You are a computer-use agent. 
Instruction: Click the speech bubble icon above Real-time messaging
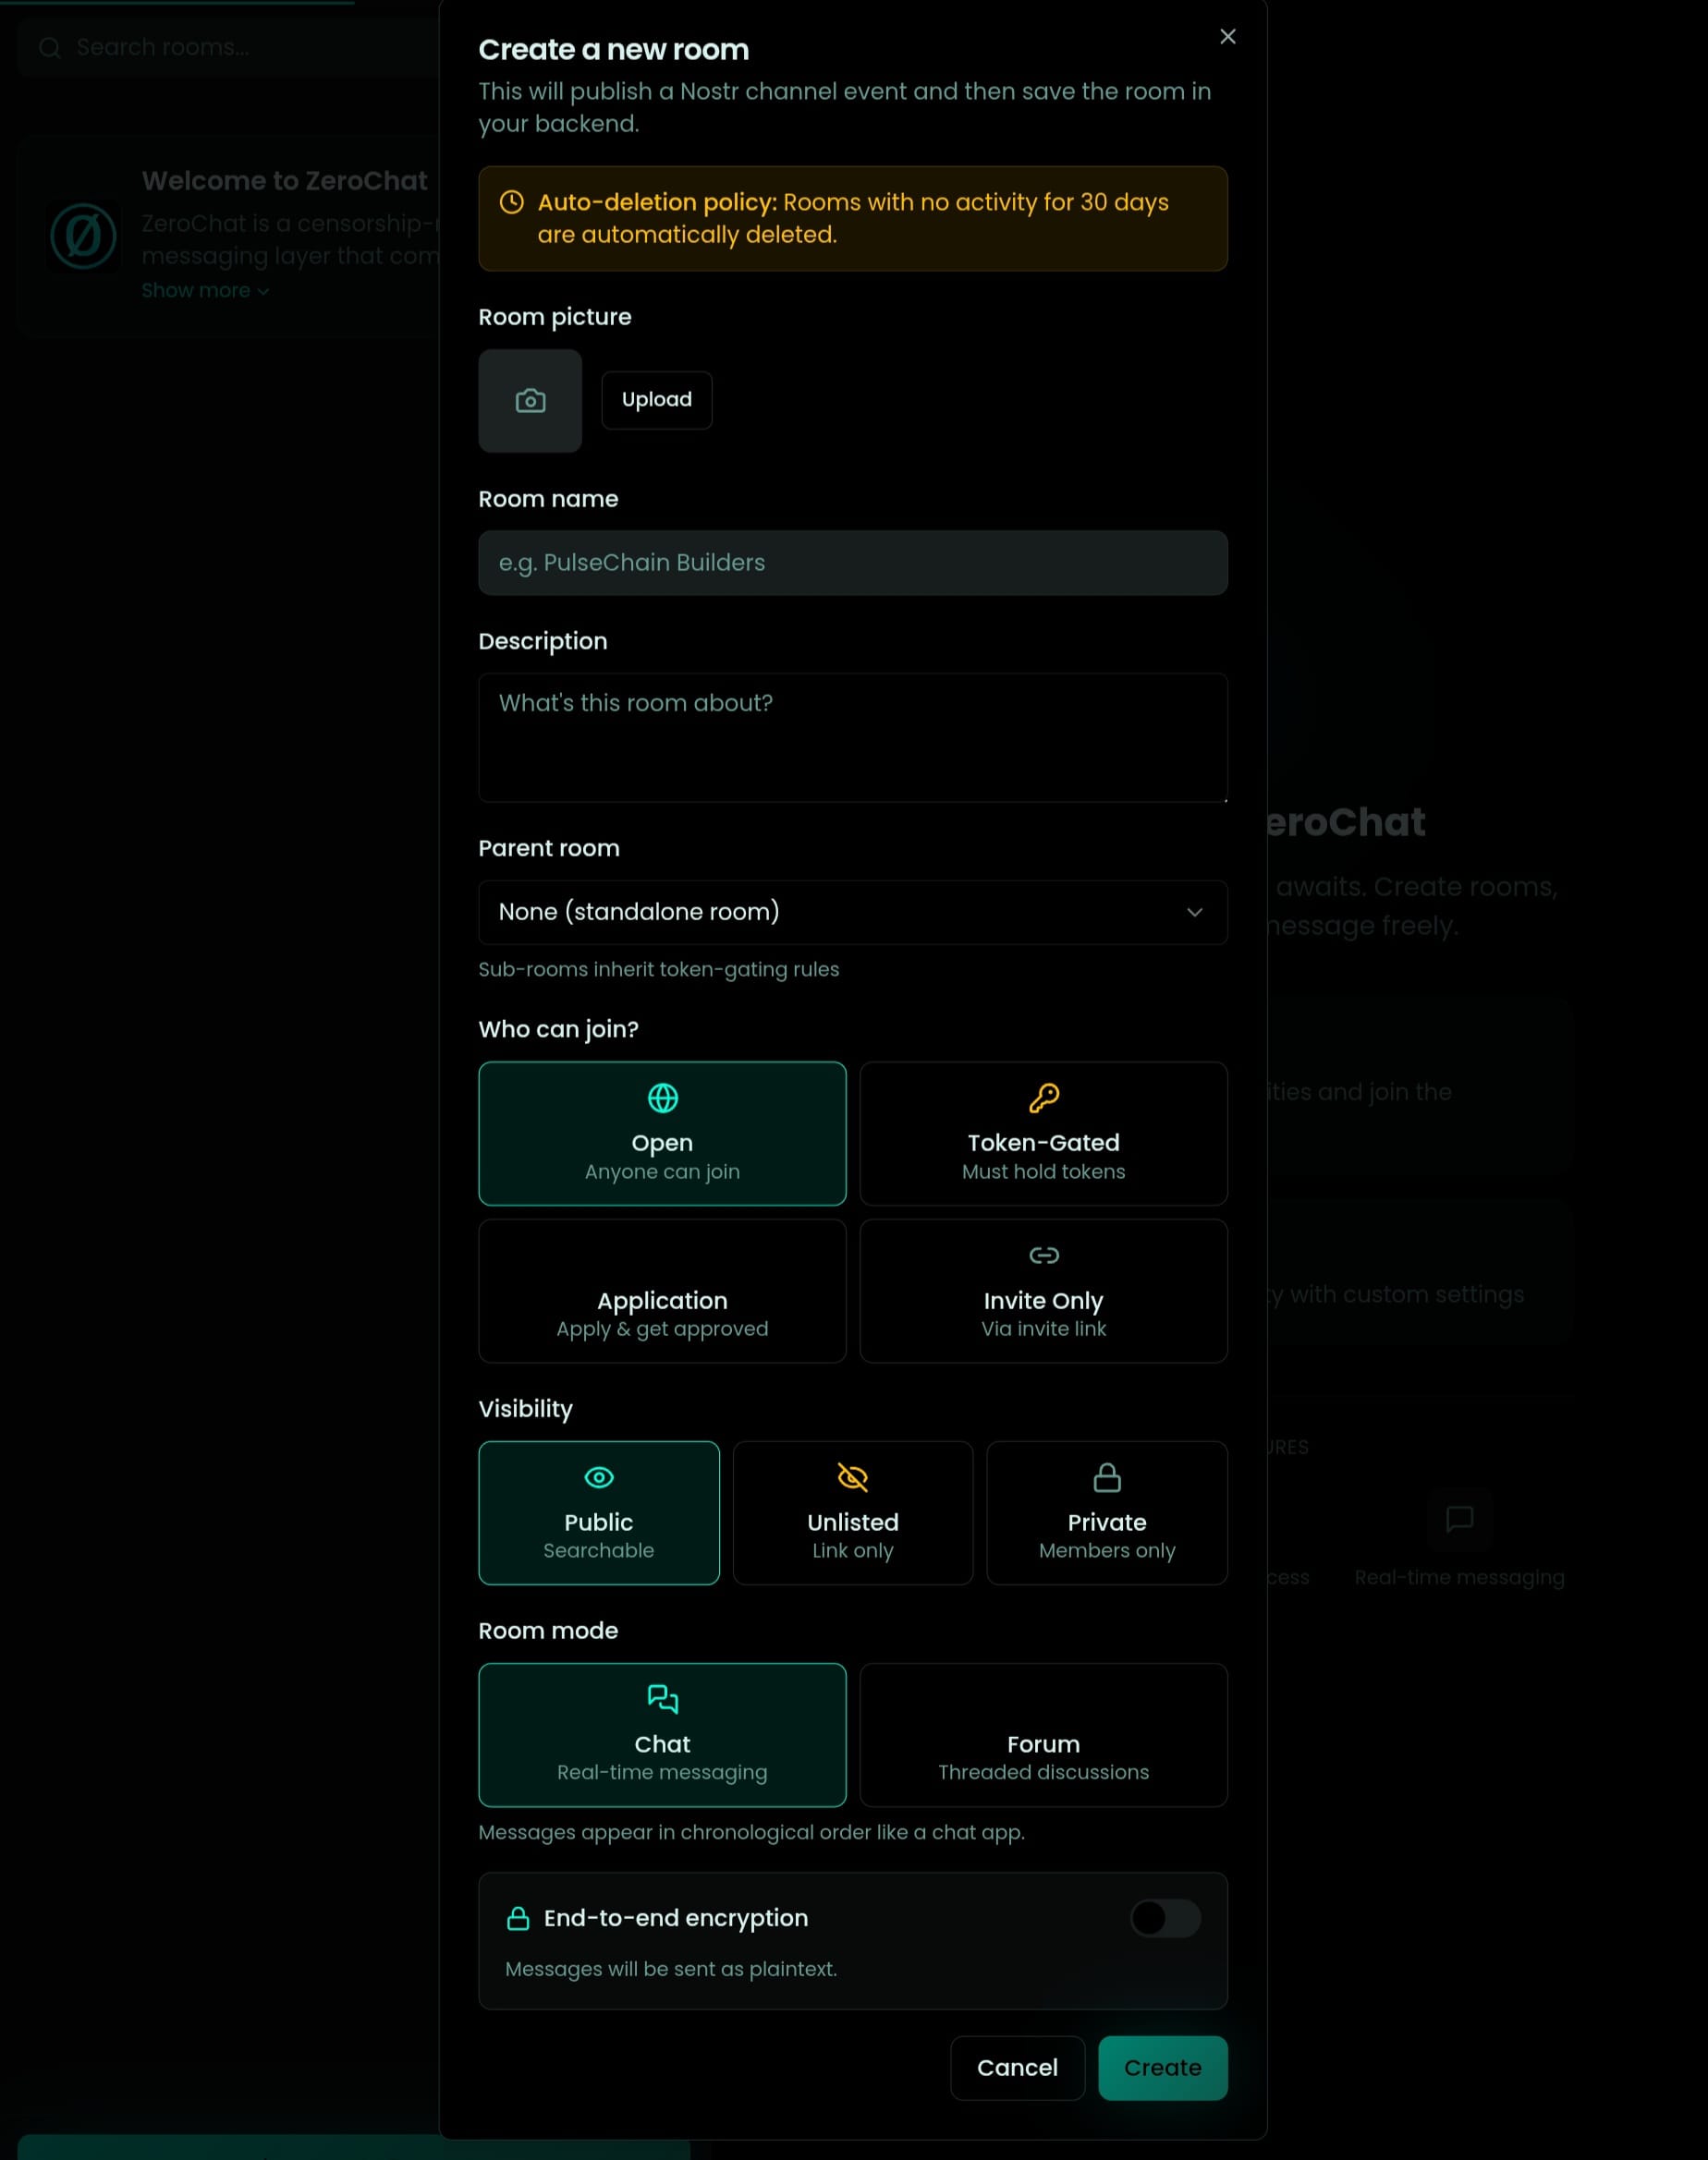pyautogui.click(x=1459, y=1521)
